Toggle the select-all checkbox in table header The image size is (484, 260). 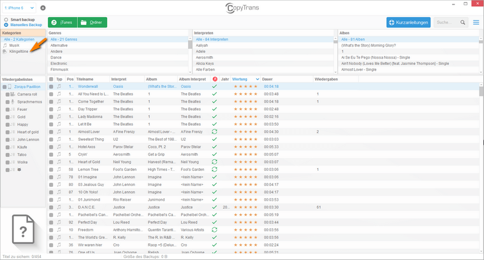51,79
